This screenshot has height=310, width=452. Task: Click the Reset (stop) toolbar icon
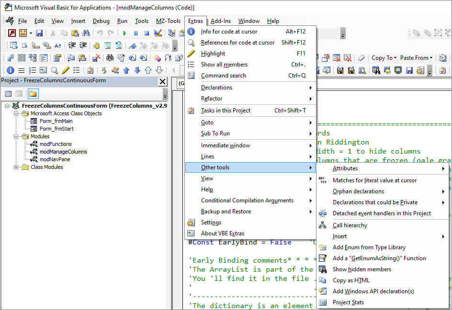[147, 33]
